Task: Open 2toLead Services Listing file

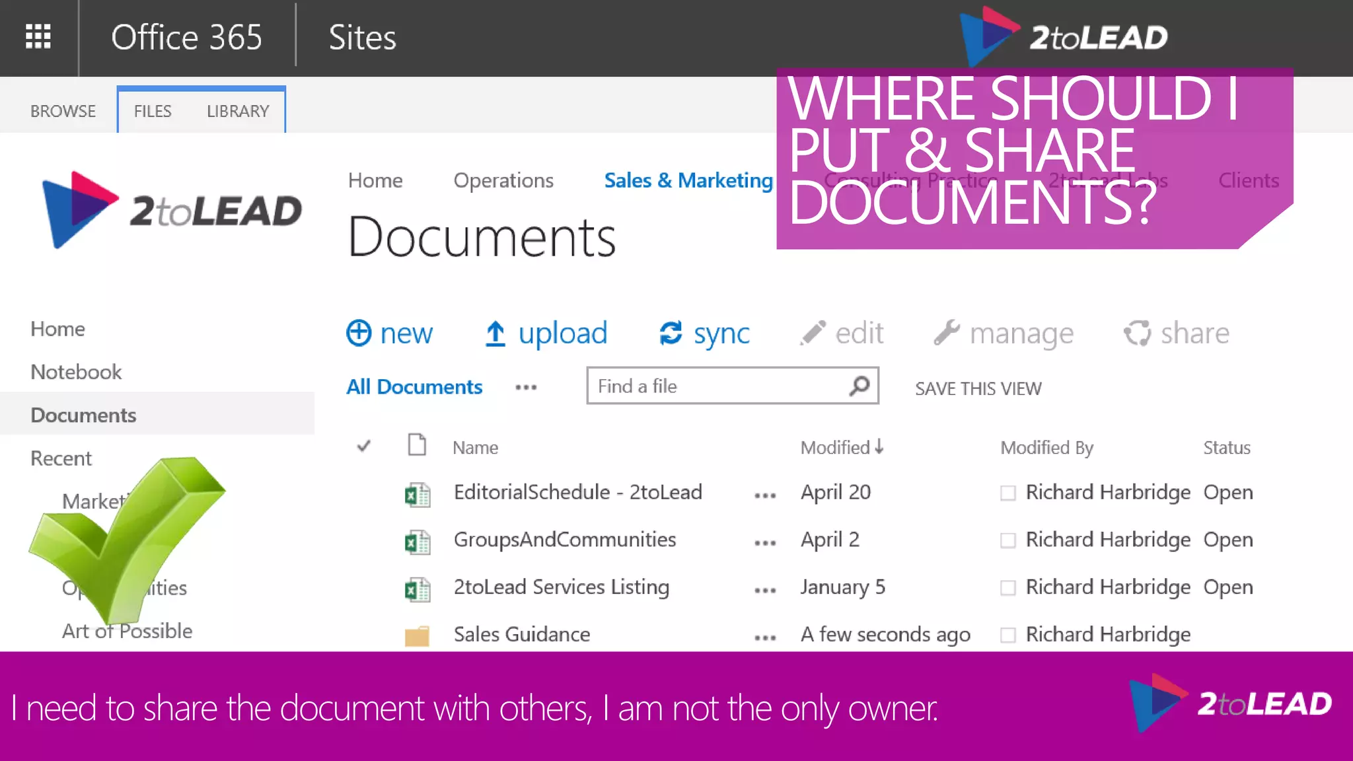Action: point(562,587)
